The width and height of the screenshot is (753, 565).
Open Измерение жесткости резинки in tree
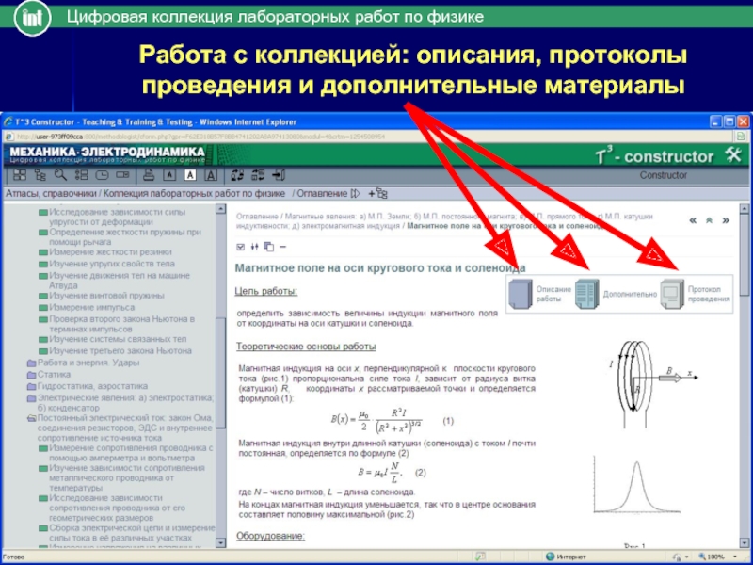point(110,252)
